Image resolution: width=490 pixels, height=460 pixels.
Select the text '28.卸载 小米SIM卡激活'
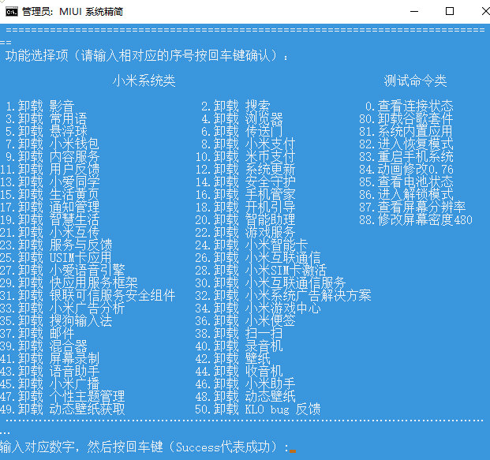(x=261, y=271)
